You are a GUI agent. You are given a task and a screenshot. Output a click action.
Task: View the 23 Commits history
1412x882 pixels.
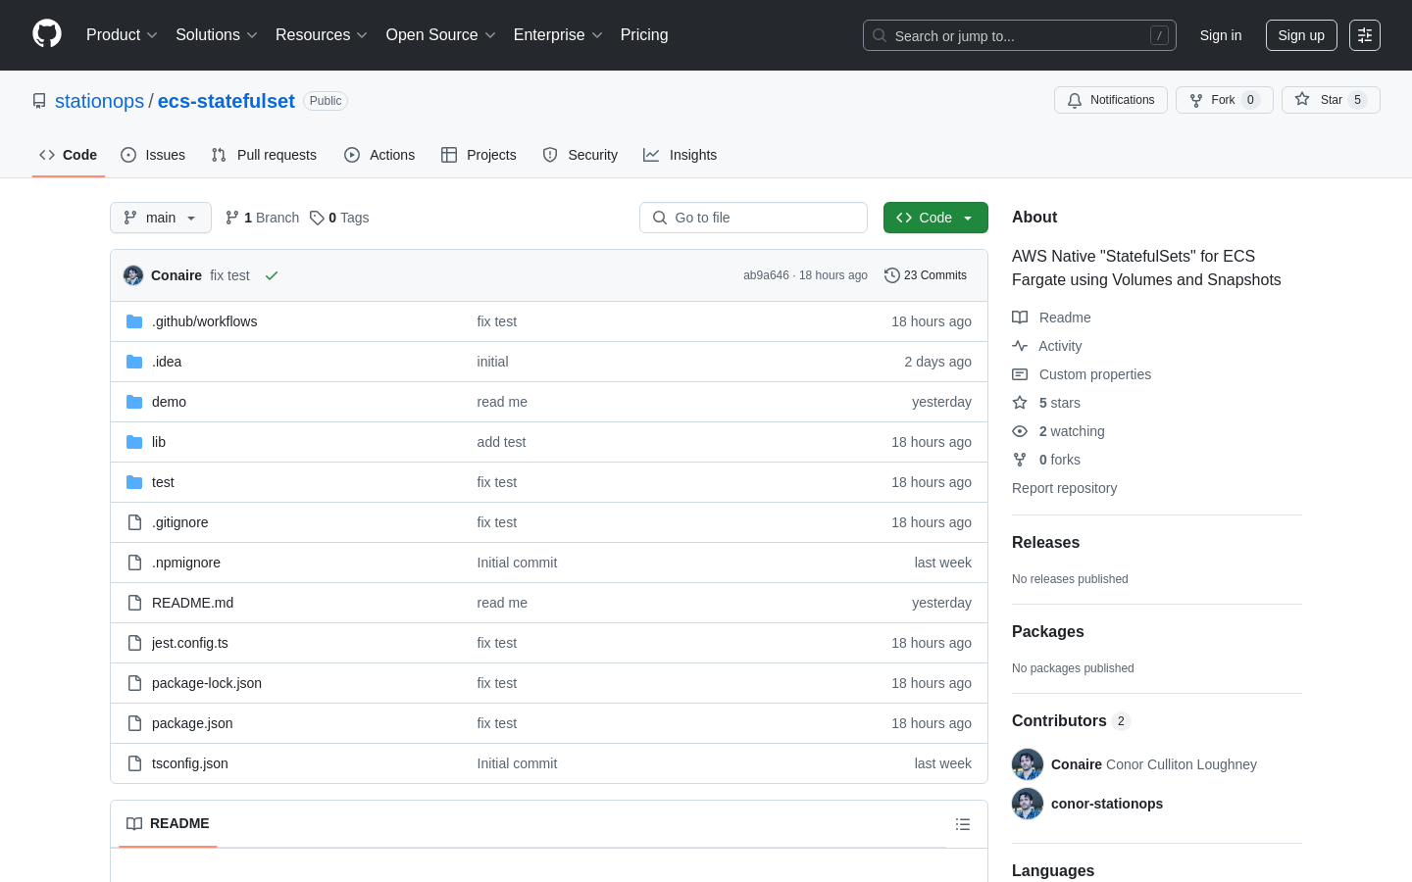pyautogui.click(x=926, y=275)
